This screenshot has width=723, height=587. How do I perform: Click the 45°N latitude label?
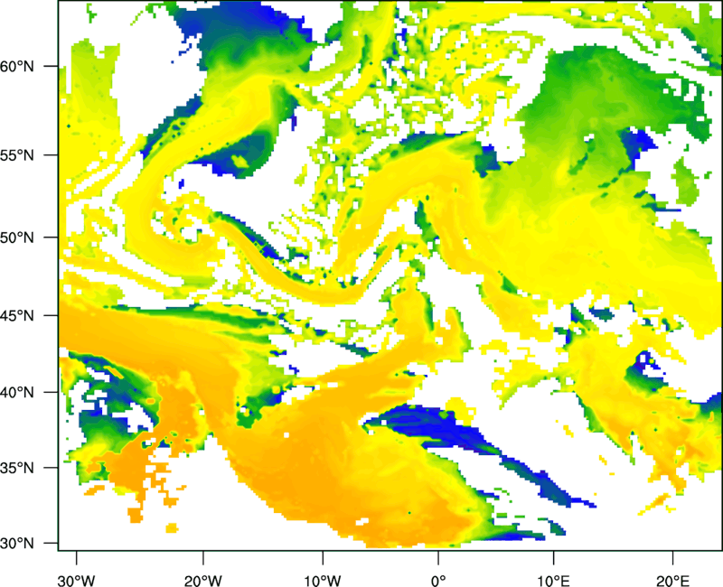tap(17, 316)
